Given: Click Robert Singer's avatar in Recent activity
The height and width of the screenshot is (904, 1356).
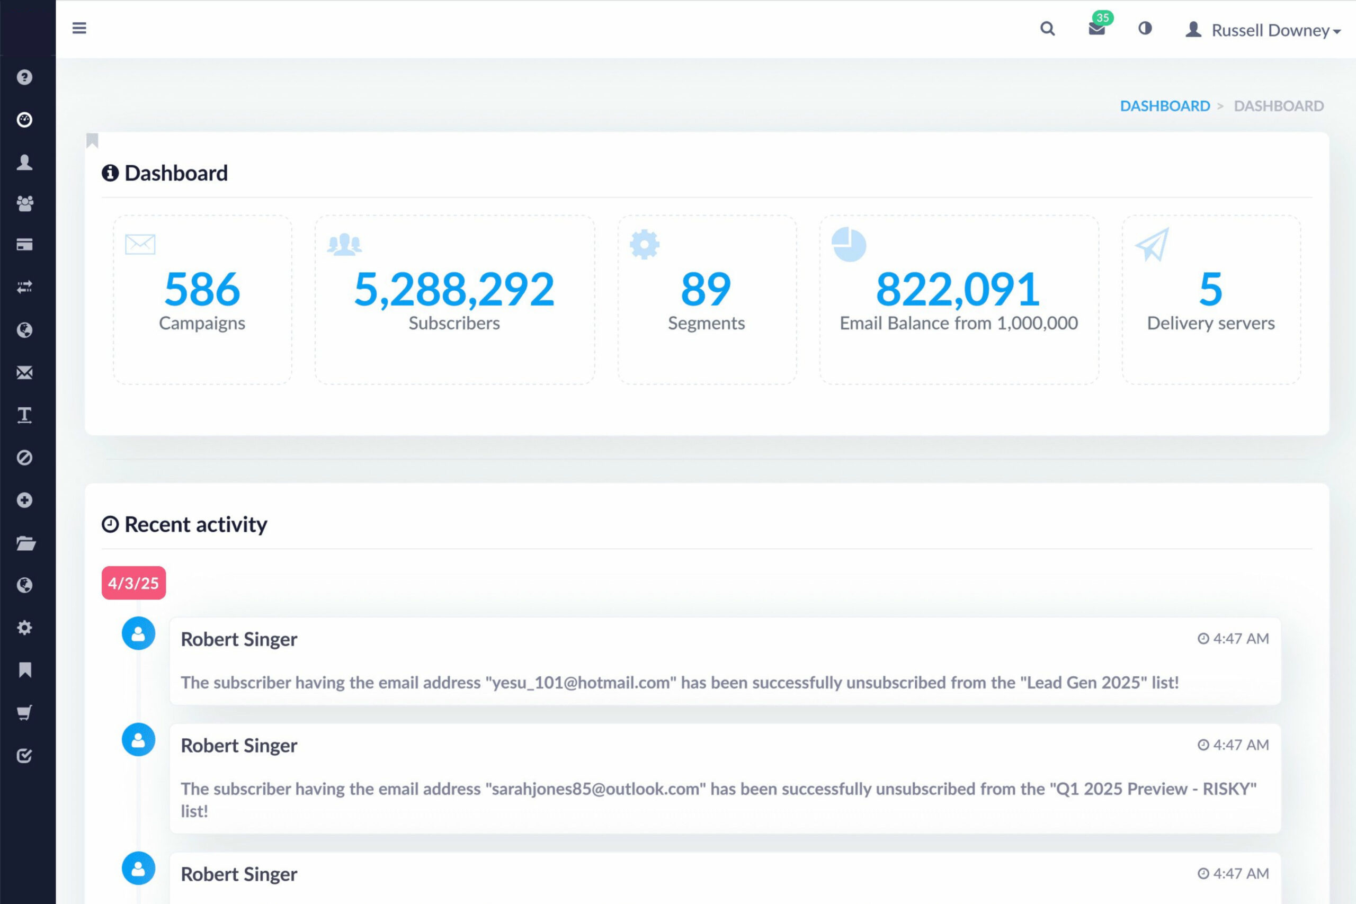Looking at the screenshot, I should click(138, 633).
